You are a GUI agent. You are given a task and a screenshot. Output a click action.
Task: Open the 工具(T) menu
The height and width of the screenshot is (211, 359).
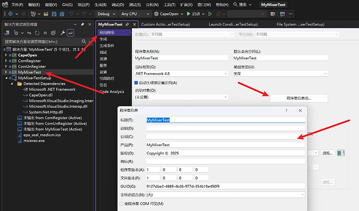[170, 5]
